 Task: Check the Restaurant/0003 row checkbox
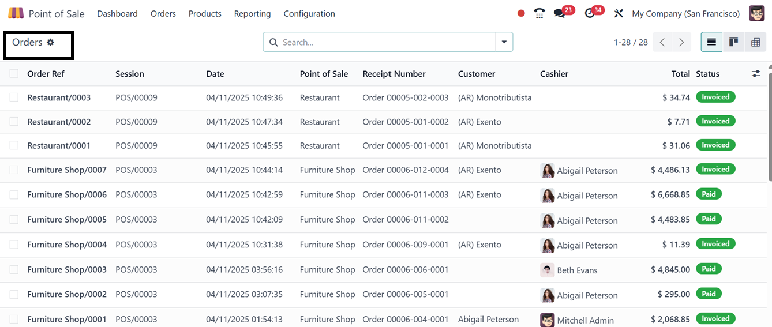[x=14, y=97]
